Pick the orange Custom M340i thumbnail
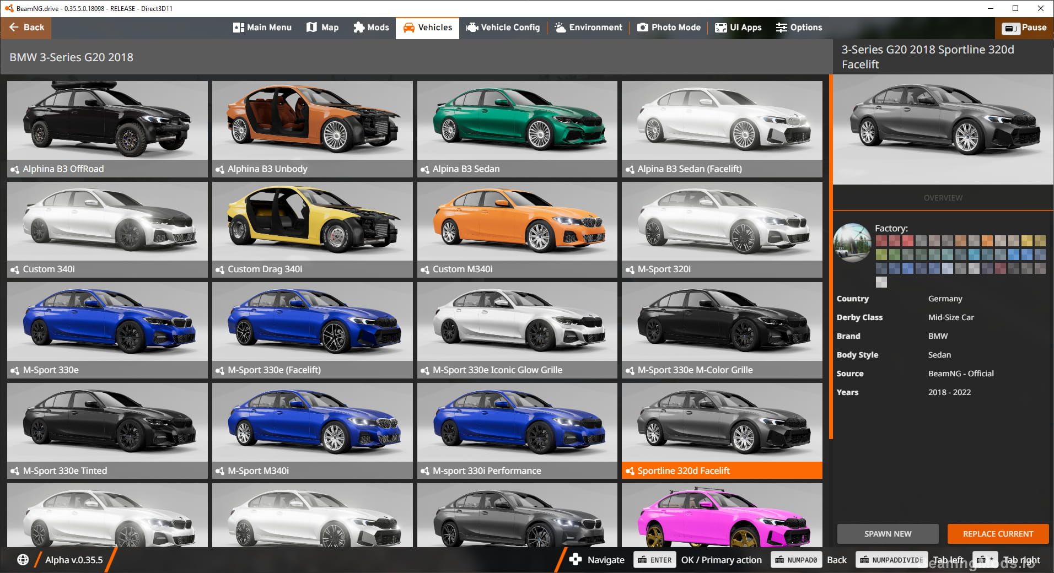 coord(517,221)
